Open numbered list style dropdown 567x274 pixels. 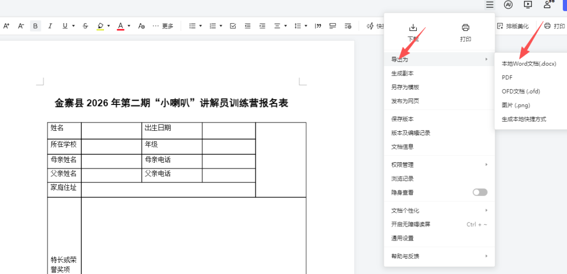pos(221,26)
